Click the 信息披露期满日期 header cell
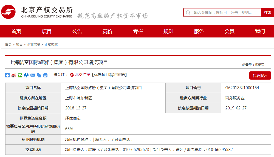Viewport: 274px width, 157px height. (193, 108)
